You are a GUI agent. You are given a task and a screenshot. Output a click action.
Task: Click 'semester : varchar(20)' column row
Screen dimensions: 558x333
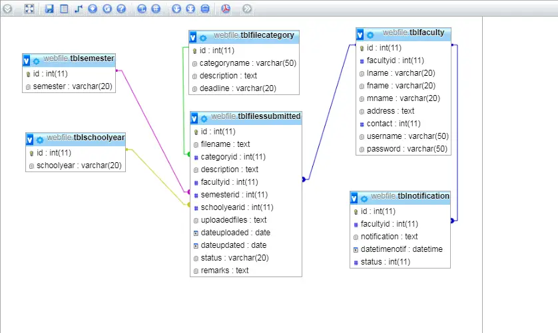click(x=69, y=86)
